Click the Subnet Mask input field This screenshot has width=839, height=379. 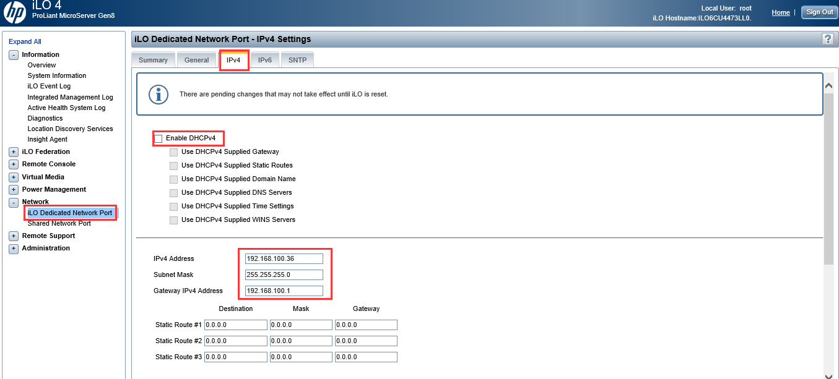click(284, 275)
